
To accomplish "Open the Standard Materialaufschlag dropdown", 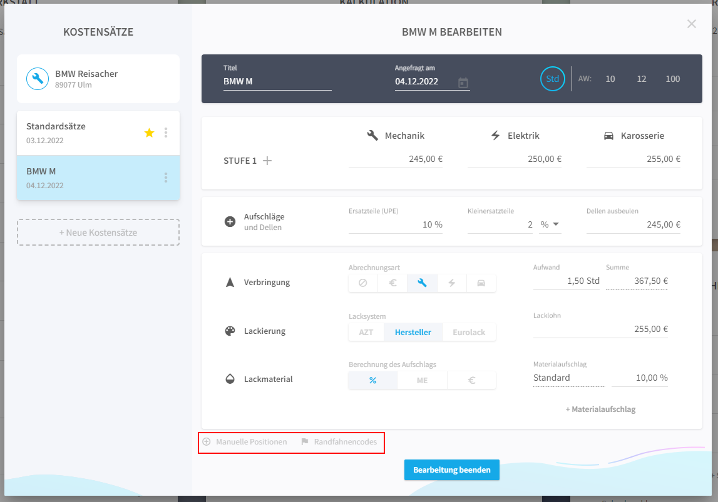I will click(569, 378).
